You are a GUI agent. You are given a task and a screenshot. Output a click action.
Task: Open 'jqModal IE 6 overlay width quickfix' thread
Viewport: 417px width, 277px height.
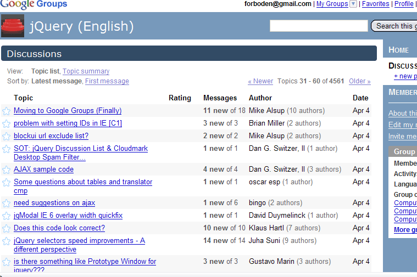coord(68,216)
